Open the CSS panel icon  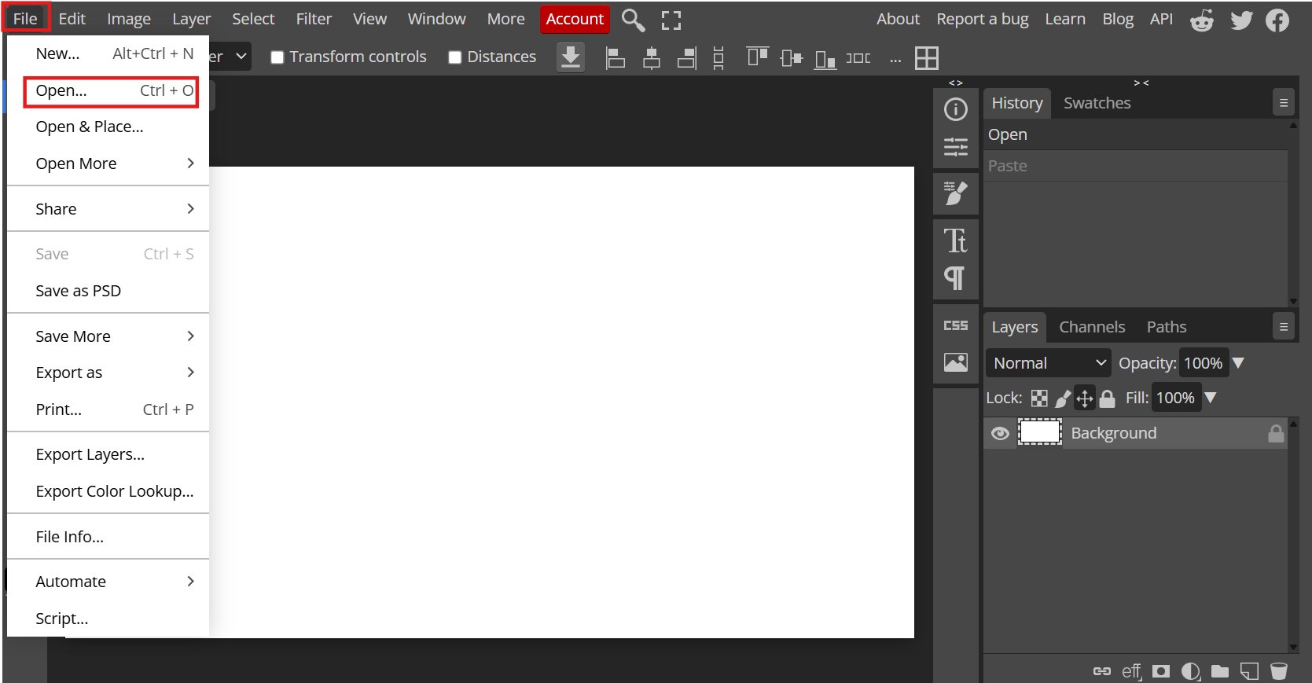pos(955,325)
